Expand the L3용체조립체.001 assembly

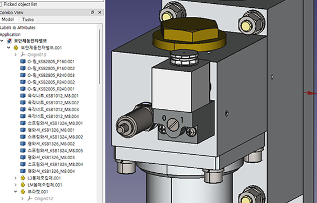tap(16, 178)
